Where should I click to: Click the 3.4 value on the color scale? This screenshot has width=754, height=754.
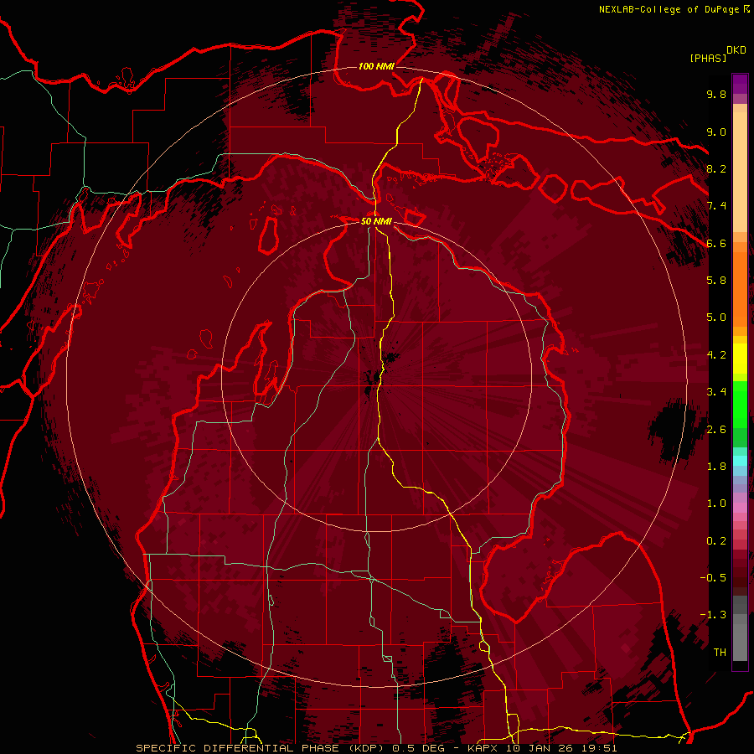pos(716,392)
